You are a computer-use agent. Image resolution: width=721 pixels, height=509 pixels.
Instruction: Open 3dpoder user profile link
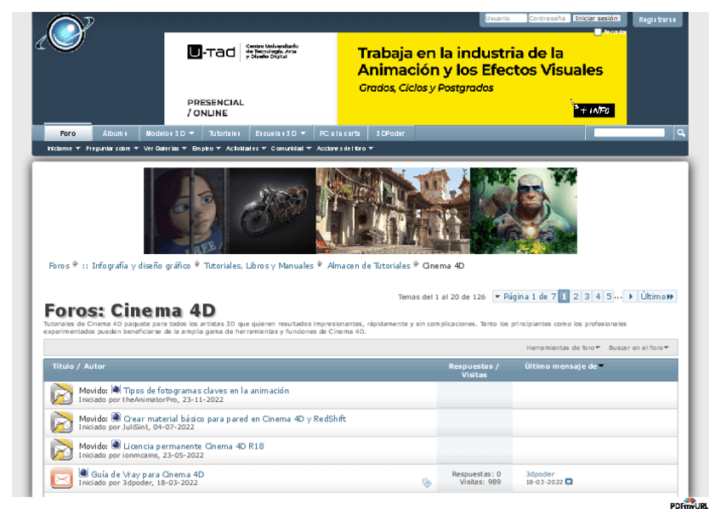pyautogui.click(x=540, y=474)
